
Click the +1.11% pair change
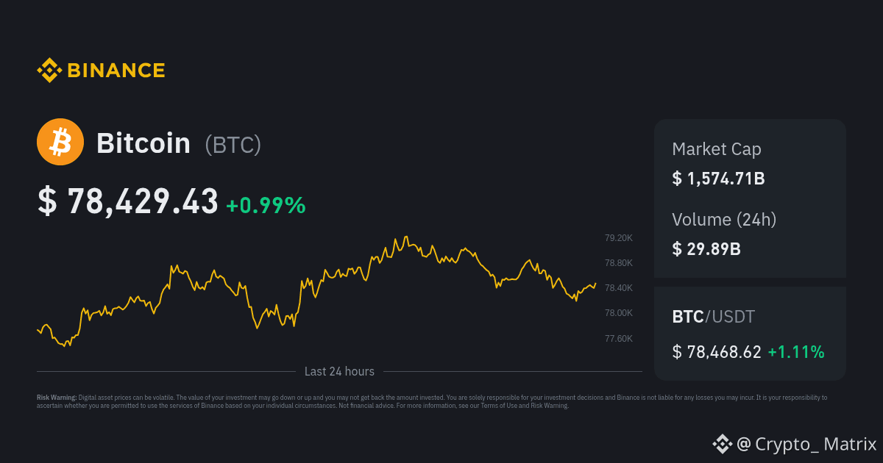pos(796,352)
